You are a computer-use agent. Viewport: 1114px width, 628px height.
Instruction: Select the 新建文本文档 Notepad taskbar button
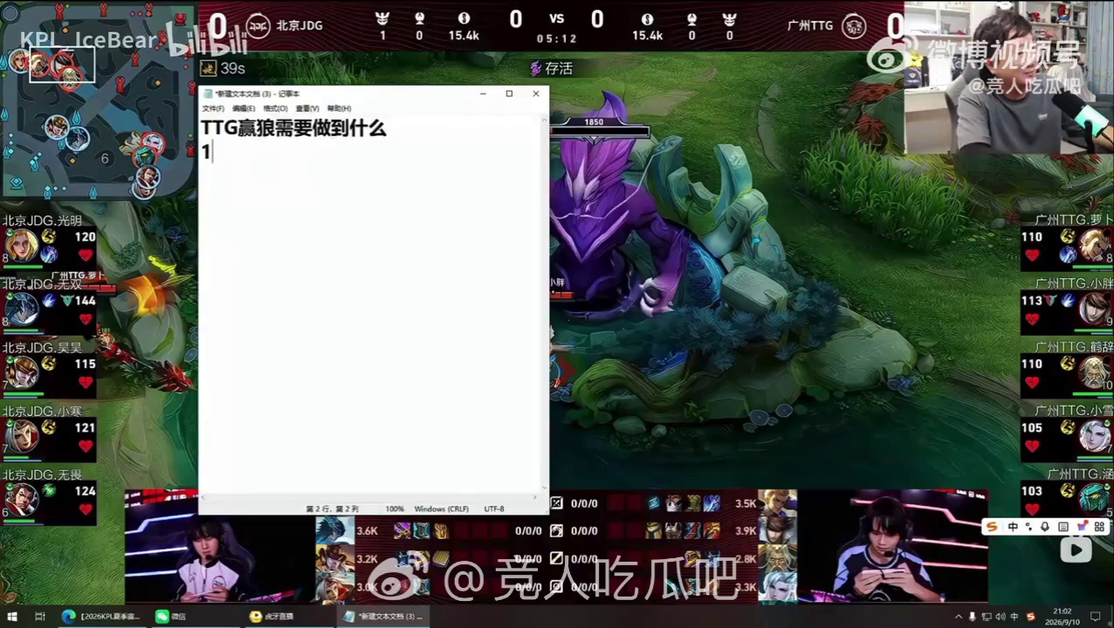pyautogui.click(x=383, y=616)
